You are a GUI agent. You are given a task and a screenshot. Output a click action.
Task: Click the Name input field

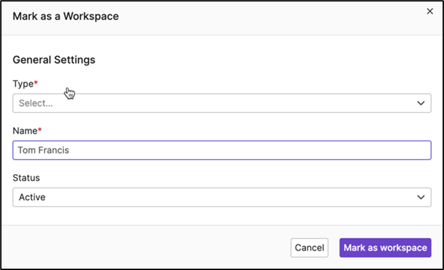click(222, 150)
